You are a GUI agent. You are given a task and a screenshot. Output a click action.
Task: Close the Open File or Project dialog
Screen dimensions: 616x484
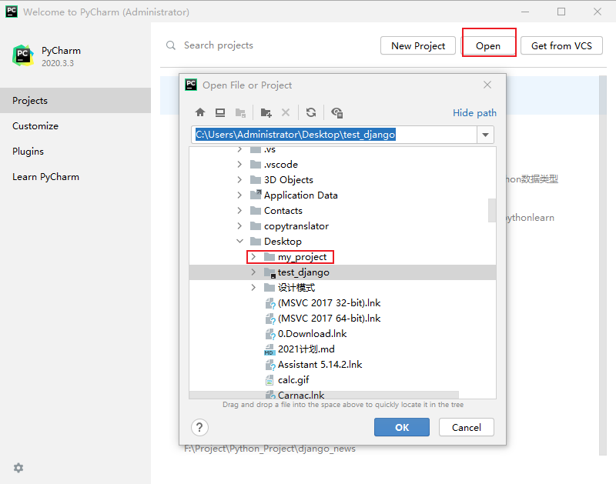[487, 85]
